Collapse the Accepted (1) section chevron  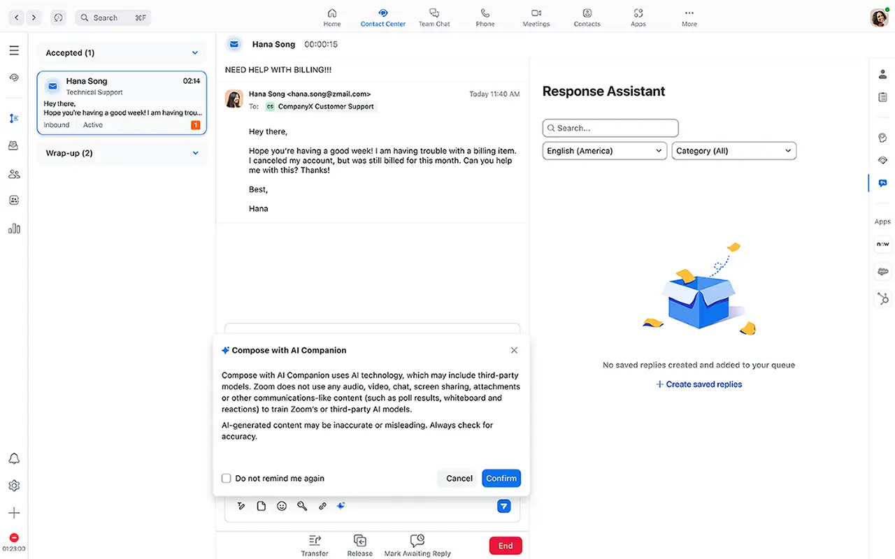pyautogui.click(x=195, y=53)
